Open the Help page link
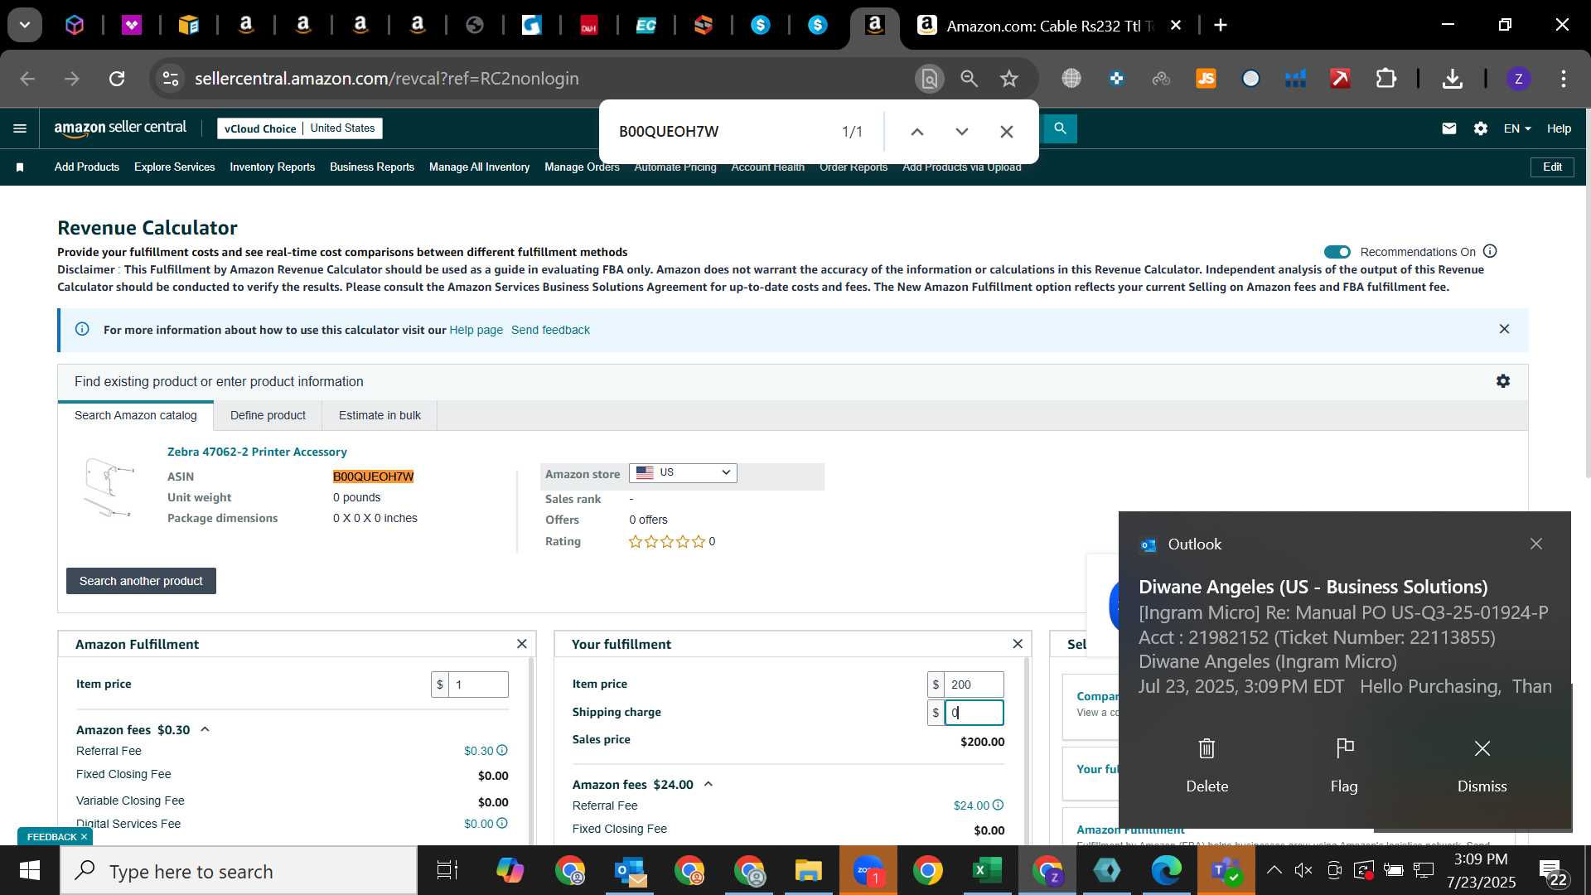1591x895 pixels. (x=476, y=330)
